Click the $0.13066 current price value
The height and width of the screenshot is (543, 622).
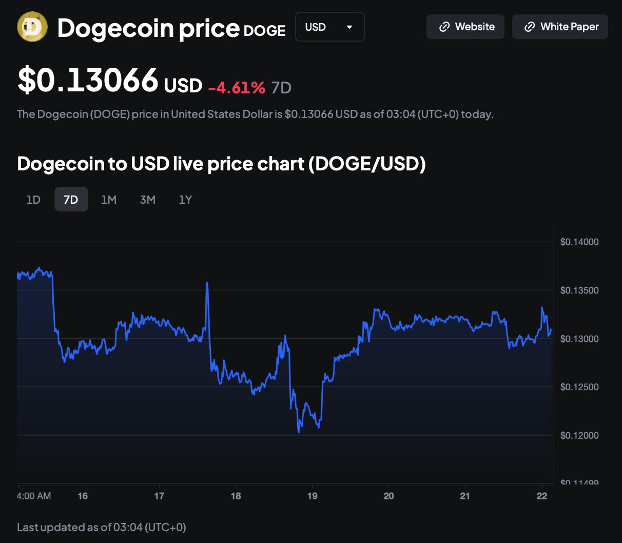(x=88, y=81)
